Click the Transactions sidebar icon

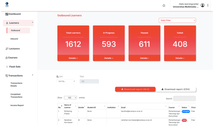pyautogui.click(x=6, y=76)
